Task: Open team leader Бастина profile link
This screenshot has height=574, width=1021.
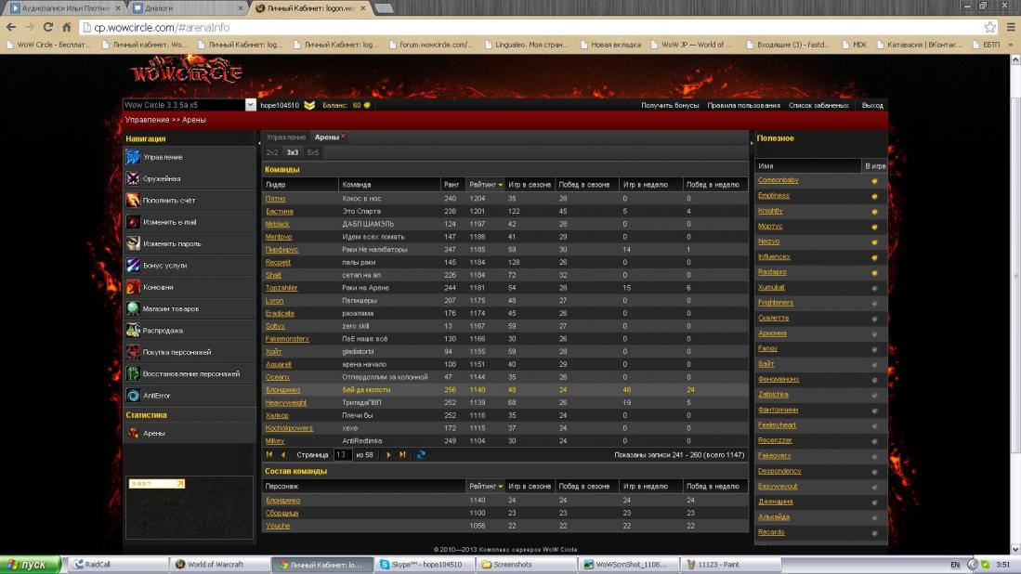Action: pos(279,212)
